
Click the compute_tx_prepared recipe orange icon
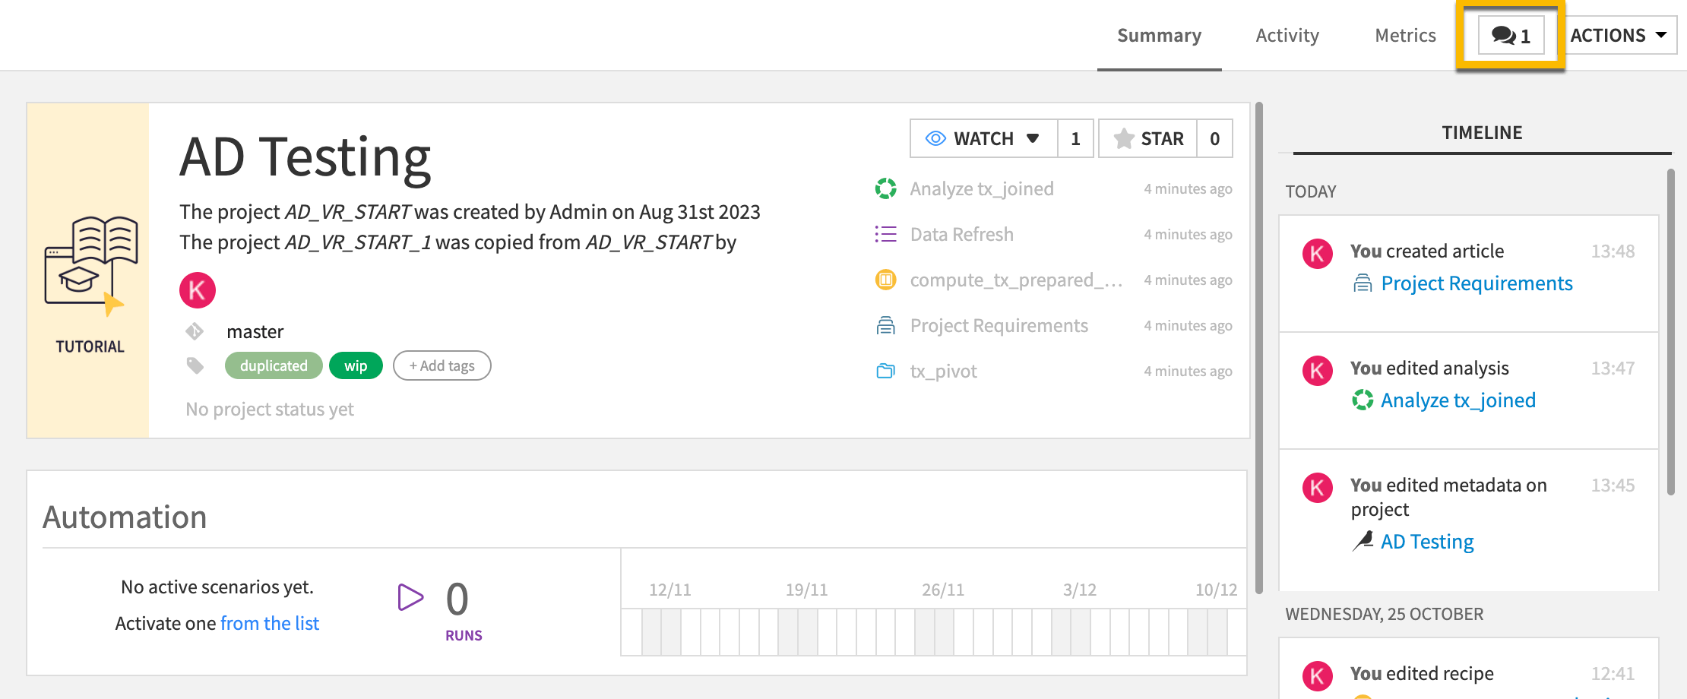885,280
